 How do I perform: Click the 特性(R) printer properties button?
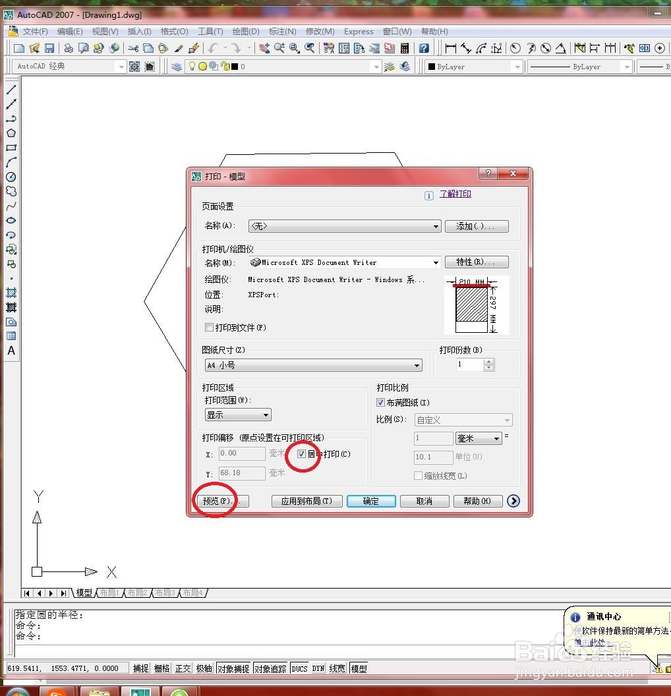(x=476, y=262)
